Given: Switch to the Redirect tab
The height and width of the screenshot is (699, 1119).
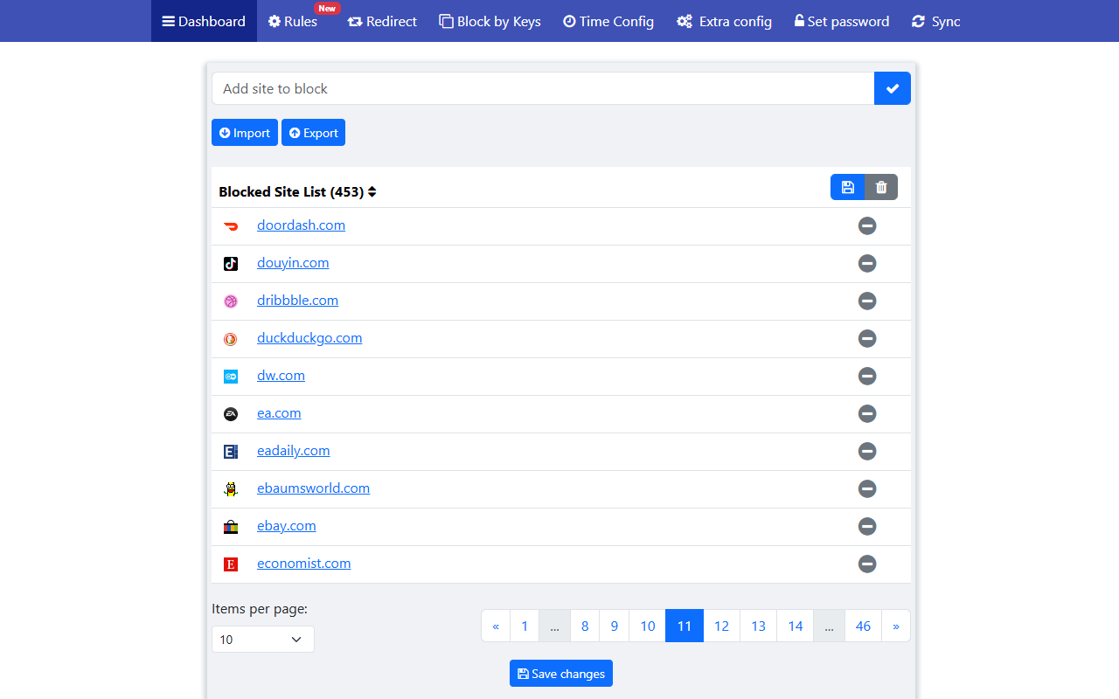Looking at the screenshot, I should point(382,21).
